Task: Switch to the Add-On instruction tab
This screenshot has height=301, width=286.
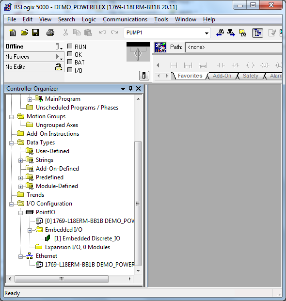Action: coord(222,76)
